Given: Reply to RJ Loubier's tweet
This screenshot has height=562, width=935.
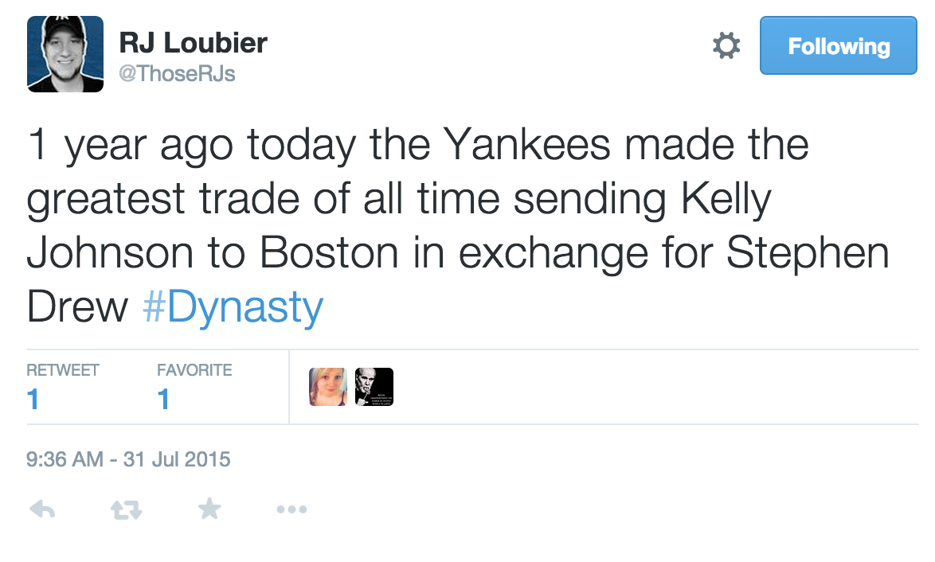Looking at the screenshot, I should click(41, 509).
